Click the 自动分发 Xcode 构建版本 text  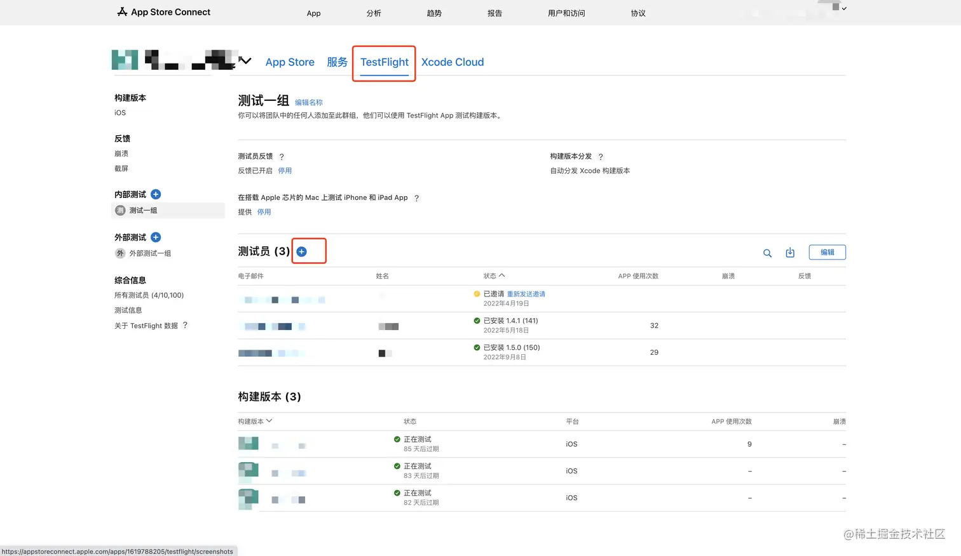[590, 171]
